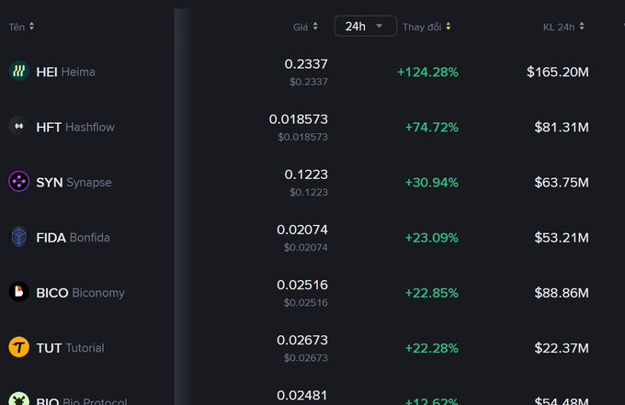This screenshot has width=625, height=405.
Task: Click the $22.37M volume value
Action: point(562,348)
